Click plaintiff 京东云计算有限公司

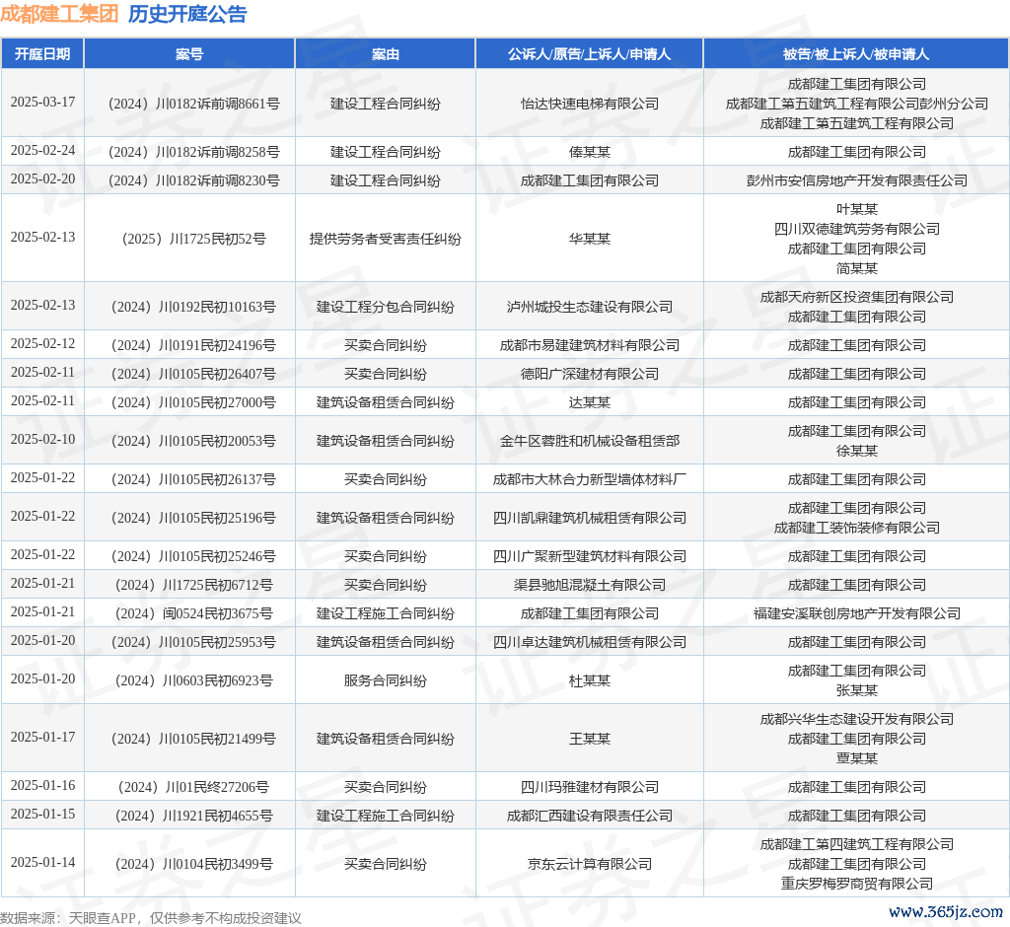point(590,864)
